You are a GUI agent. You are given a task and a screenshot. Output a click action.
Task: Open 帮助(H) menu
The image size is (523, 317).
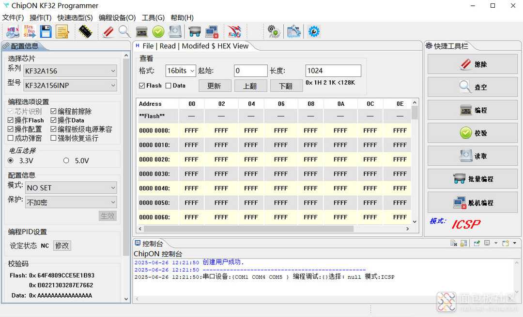click(x=182, y=18)
